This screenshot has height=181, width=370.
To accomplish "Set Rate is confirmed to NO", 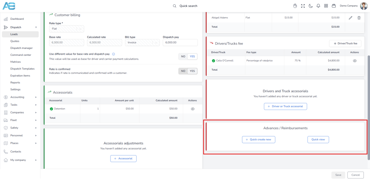I will (183, 71).
